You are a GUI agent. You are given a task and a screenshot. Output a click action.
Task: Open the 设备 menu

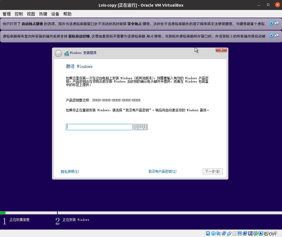point(55,14)
